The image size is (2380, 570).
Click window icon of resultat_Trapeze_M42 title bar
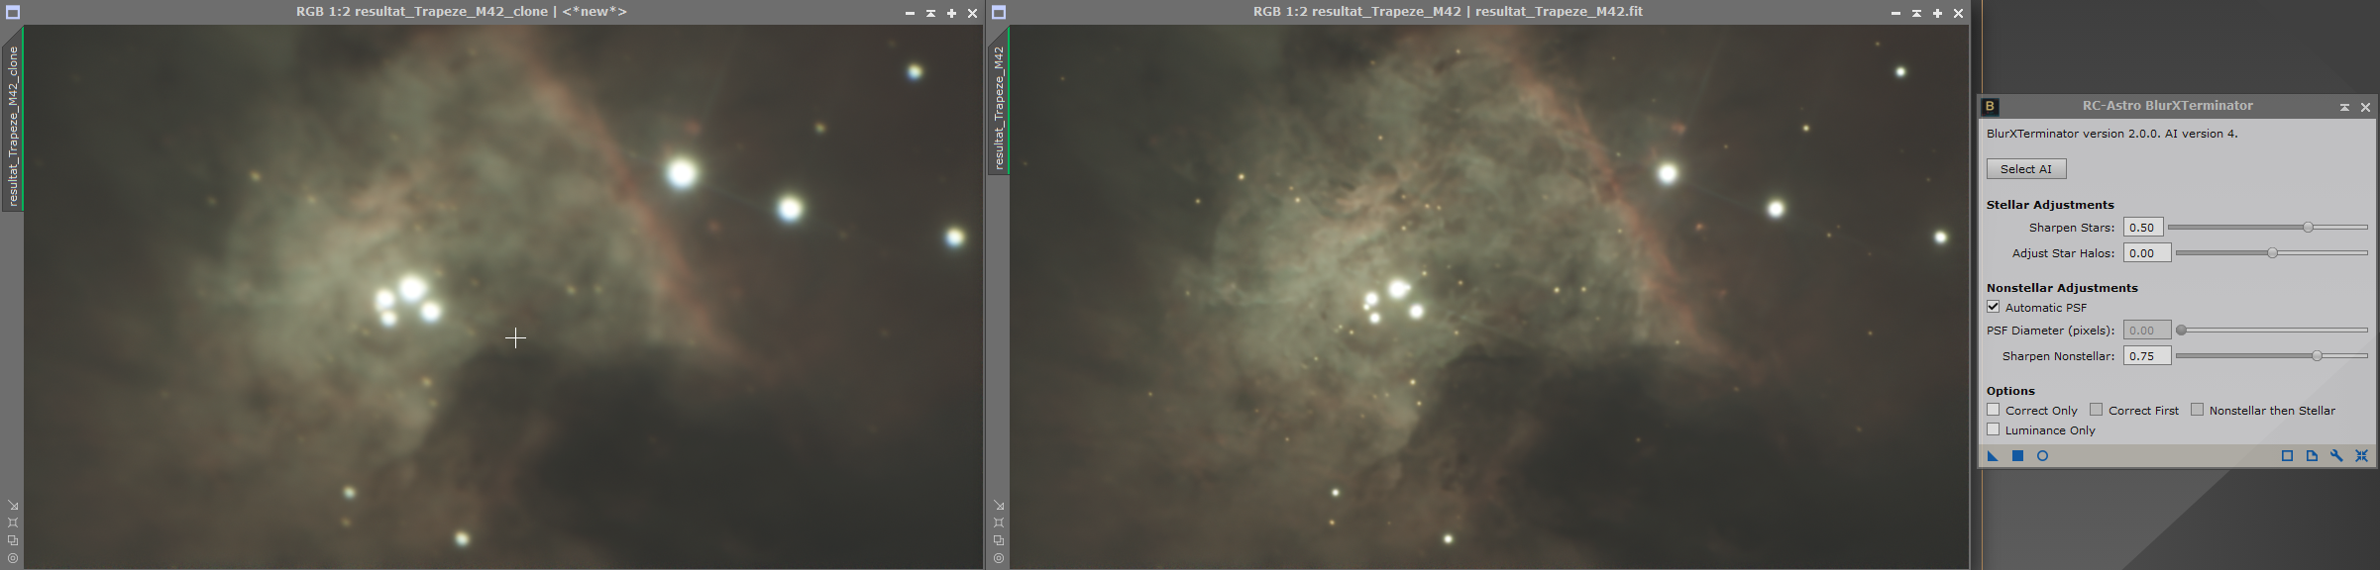pos(999,13)
